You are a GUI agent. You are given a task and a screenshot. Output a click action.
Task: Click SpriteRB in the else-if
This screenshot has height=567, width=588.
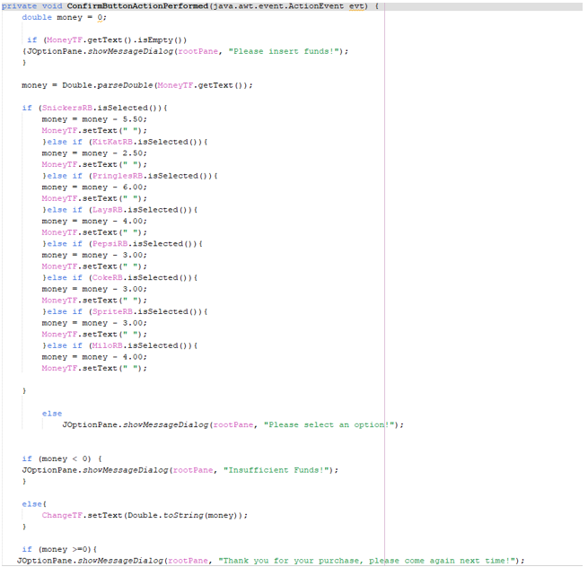[112, 312]
